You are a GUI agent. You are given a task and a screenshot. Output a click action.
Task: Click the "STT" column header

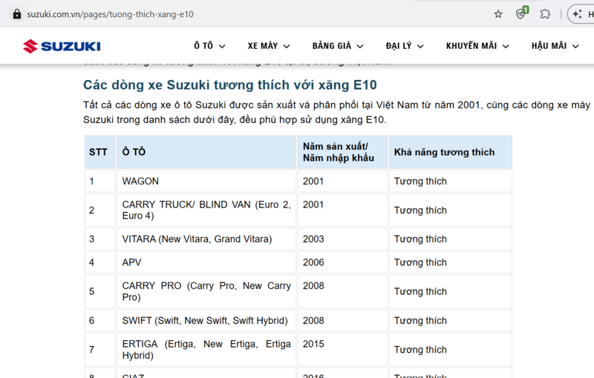(x=100, y=152)
